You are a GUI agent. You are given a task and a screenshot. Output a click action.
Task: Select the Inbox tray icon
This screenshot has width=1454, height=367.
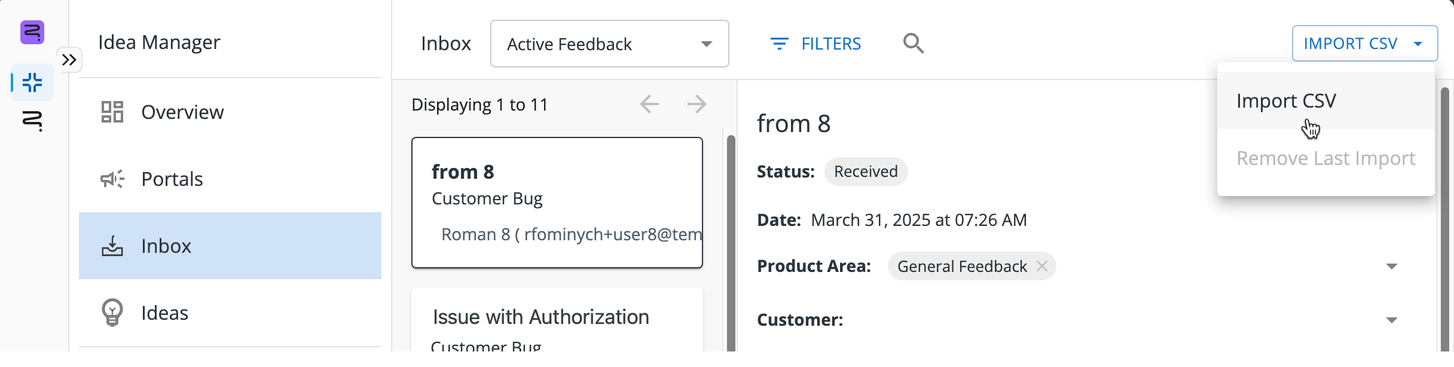point(112,246)
